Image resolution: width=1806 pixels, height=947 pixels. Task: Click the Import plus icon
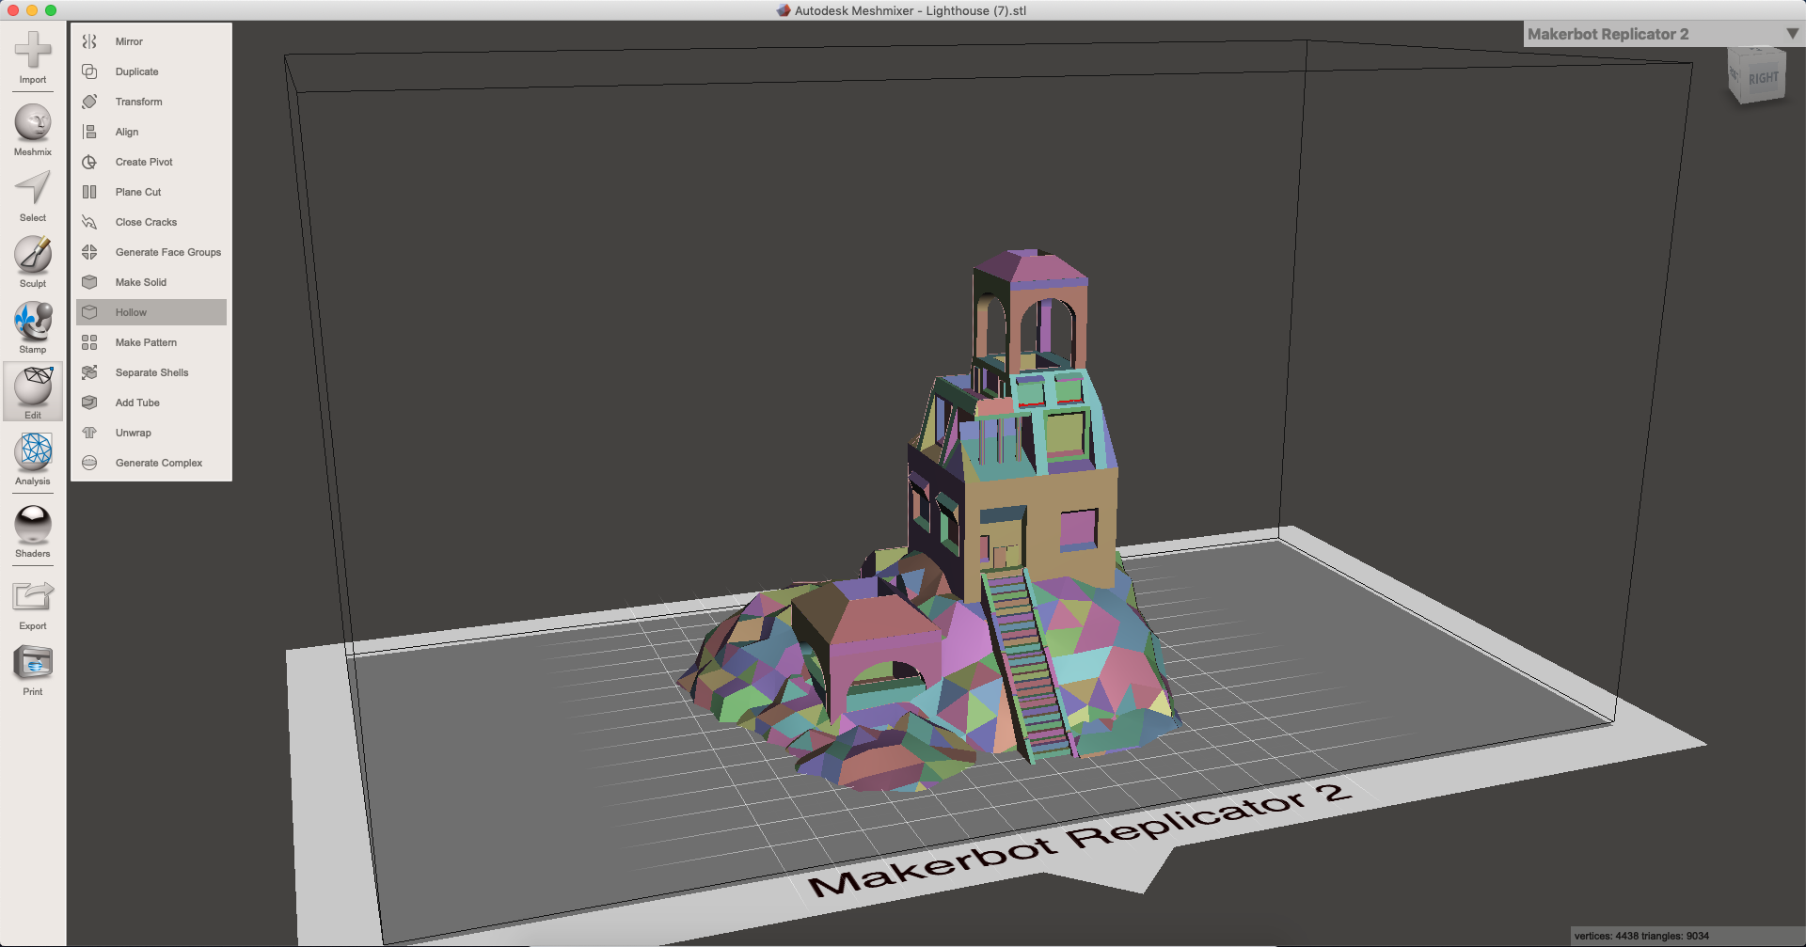click(x=33, y=50)
